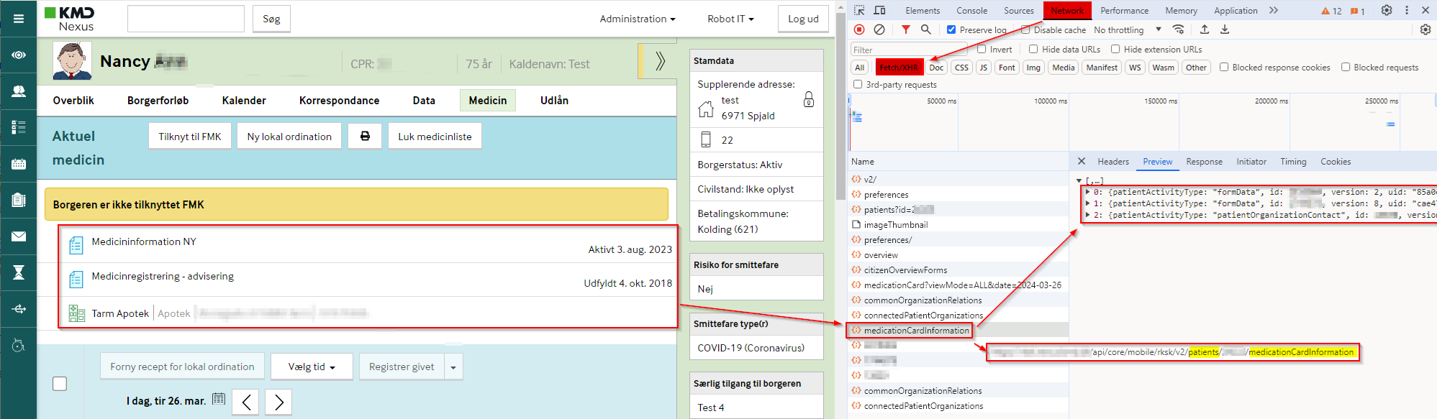
Task: Toggle the network filter funnel icon
Action: (x=906, y=29)
